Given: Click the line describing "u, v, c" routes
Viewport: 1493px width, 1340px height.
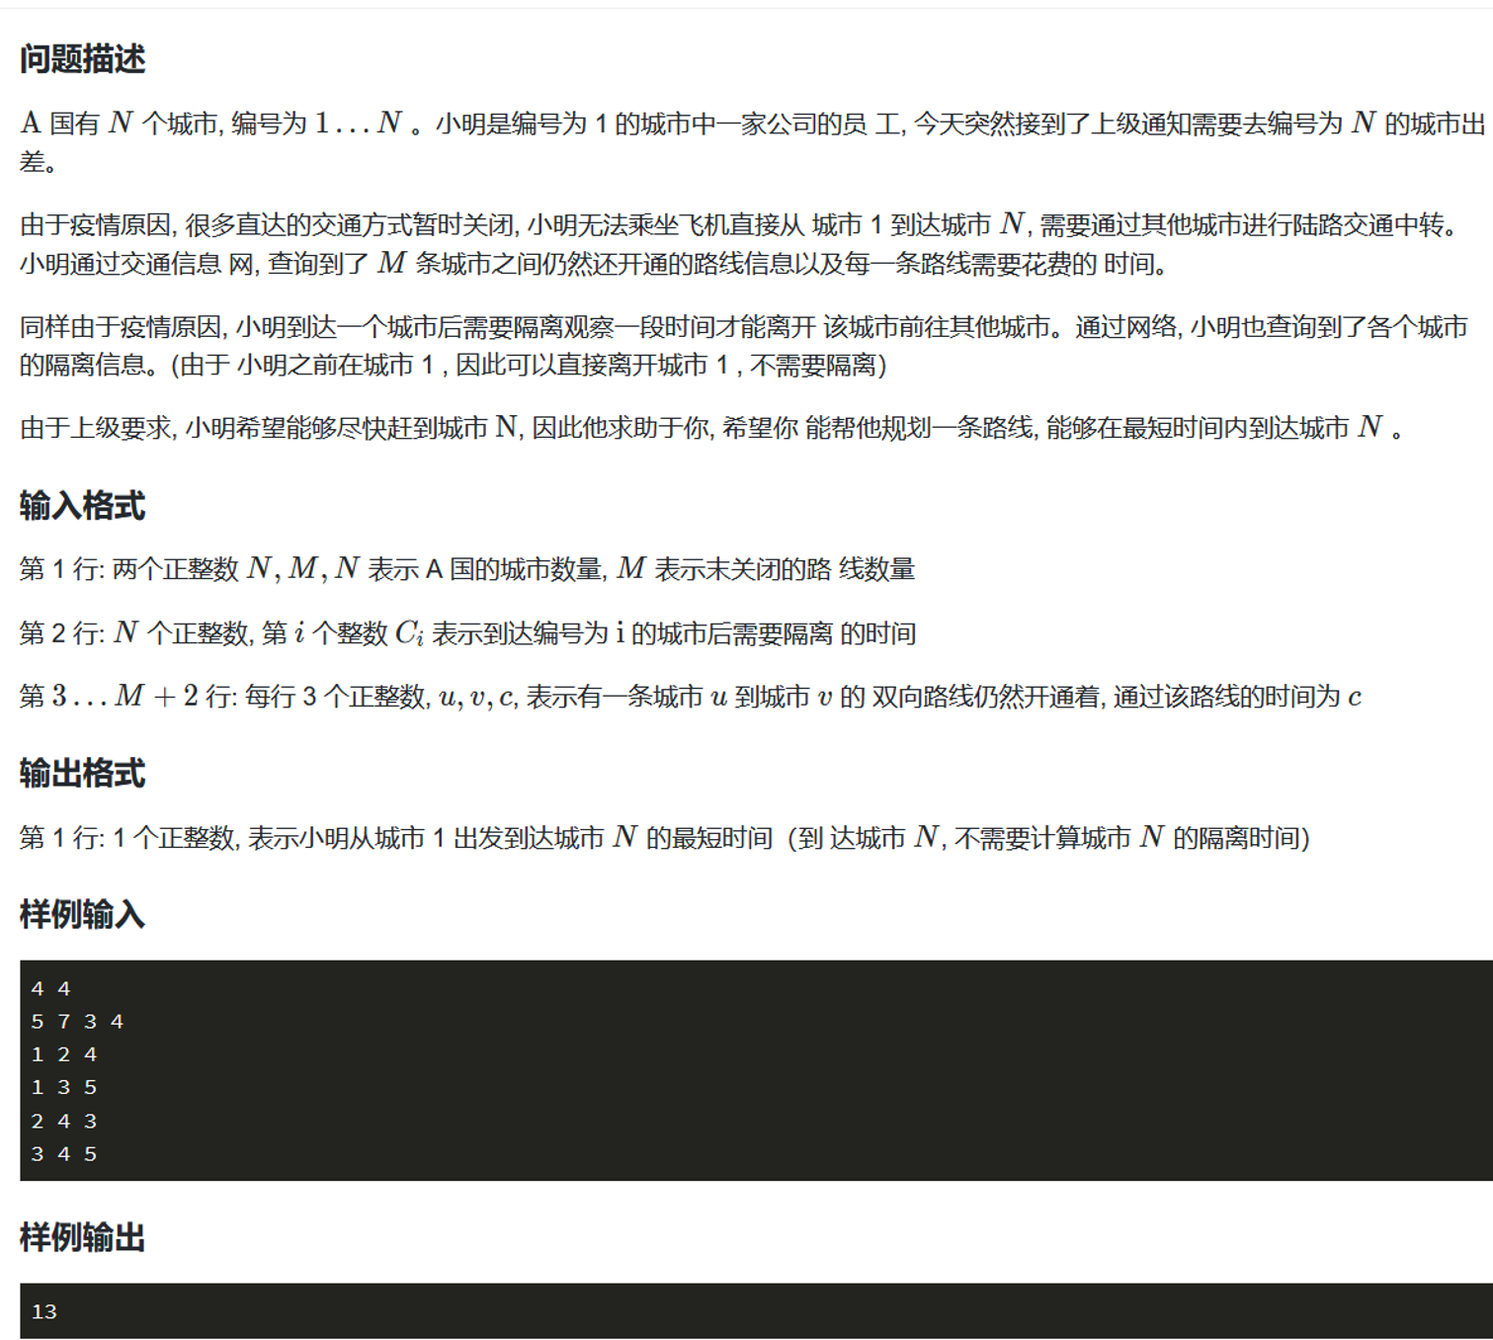Looking at the screenshot, I should (690, 697).
